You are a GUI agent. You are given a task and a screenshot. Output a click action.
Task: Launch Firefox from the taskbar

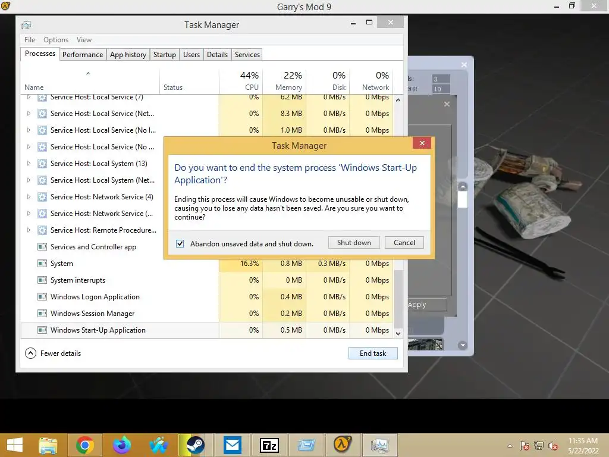pyautogui.click(x=122, y=445)
